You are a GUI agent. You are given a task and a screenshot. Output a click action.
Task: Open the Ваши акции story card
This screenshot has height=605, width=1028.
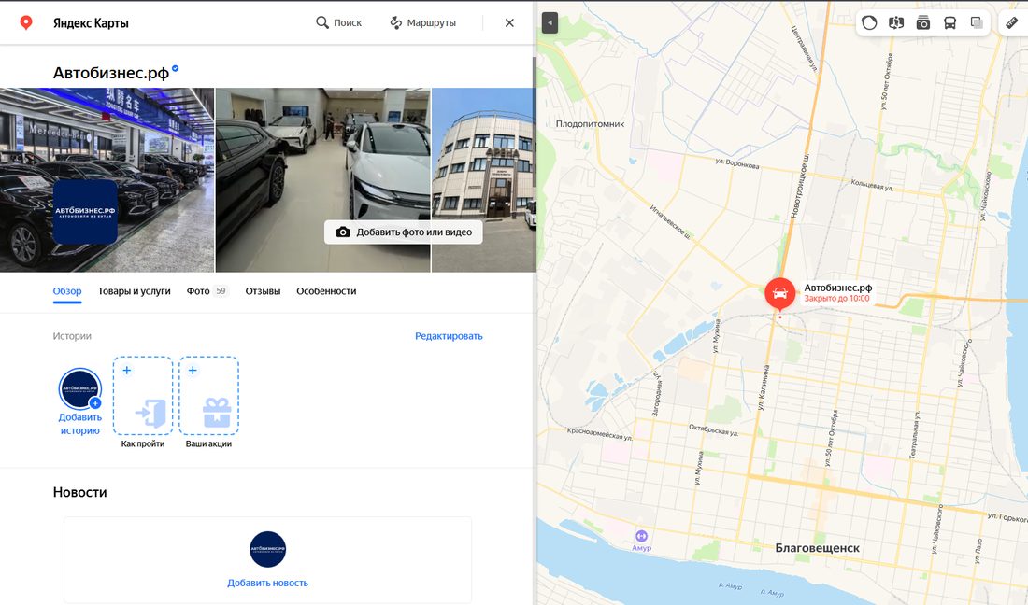click(x=208, y=402)
